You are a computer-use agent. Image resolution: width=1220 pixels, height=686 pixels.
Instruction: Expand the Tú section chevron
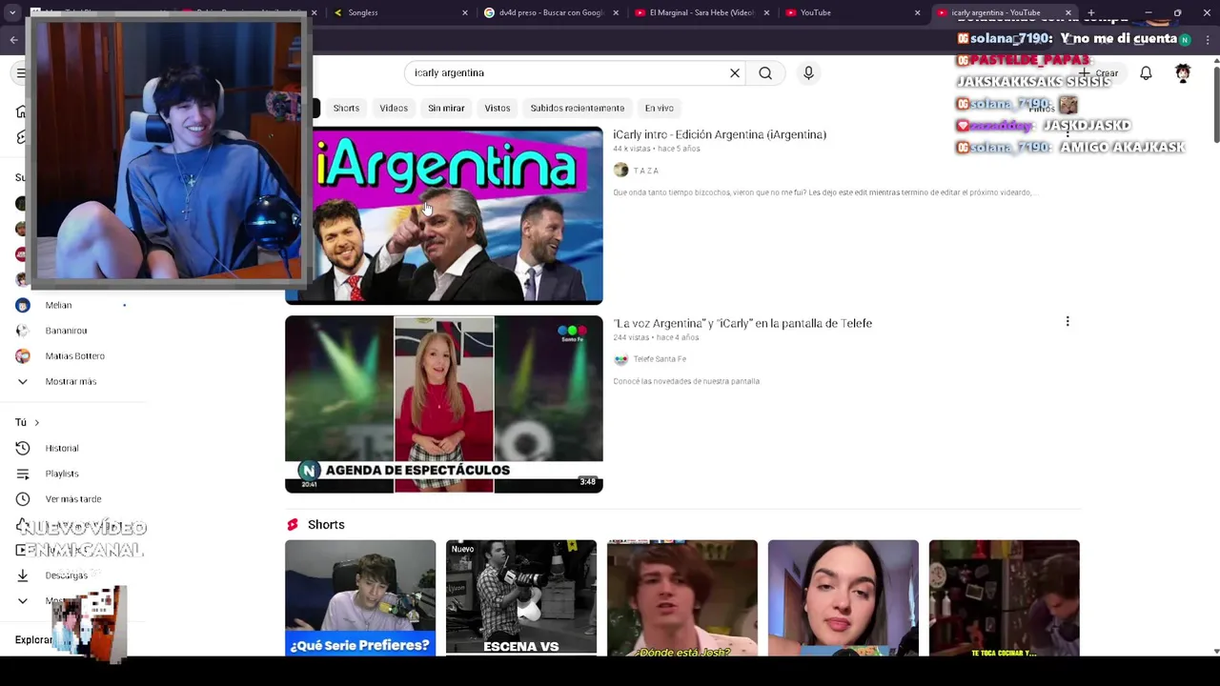coord(36,422)
